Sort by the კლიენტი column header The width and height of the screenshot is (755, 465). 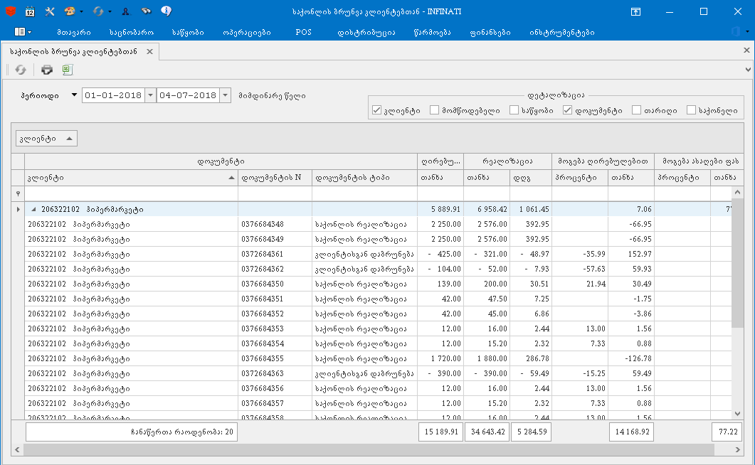131,178
